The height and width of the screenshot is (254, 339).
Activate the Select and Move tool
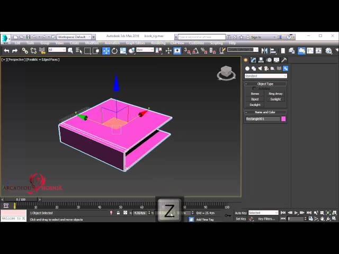click(x=106, y=51)
